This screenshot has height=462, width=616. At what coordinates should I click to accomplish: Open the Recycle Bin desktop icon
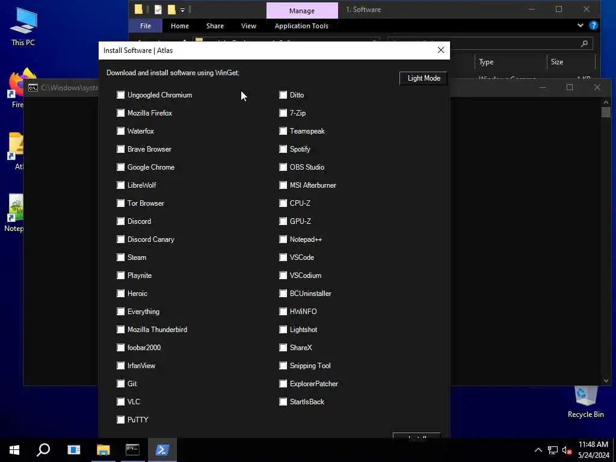[586, 402]
